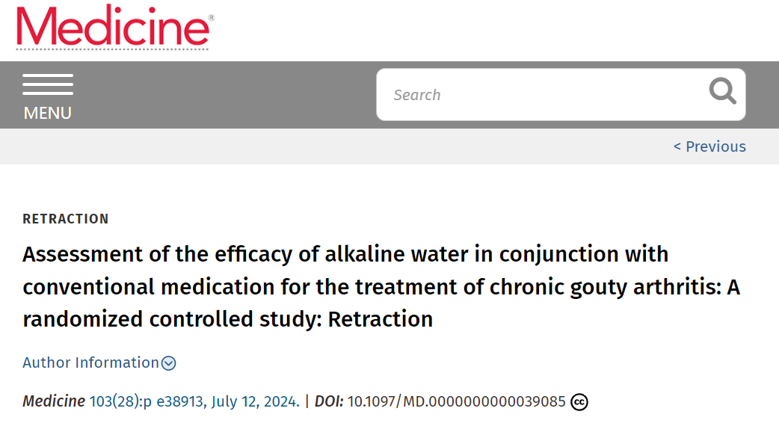Click the red Medicine journal logo
The image size is (779, 429).
tap(115, 27)
